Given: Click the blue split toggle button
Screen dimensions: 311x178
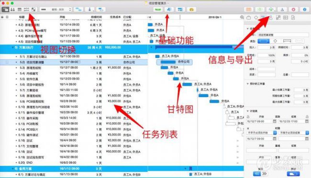Looking at the screenshot, I should tap(293, 174).
